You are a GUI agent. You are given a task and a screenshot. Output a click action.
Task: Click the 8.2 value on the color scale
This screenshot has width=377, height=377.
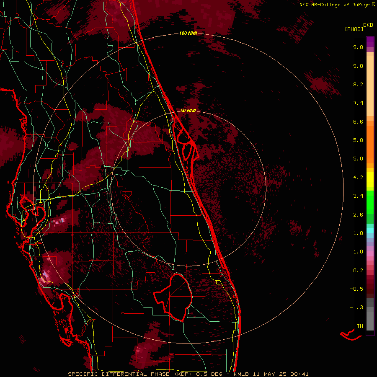[x=358, y=84]
